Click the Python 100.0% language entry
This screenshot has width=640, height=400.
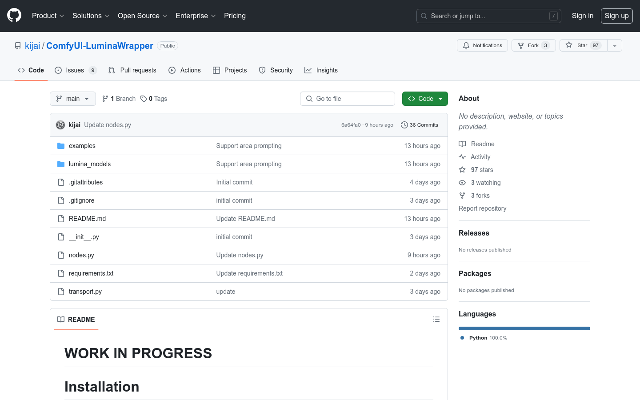484,338
